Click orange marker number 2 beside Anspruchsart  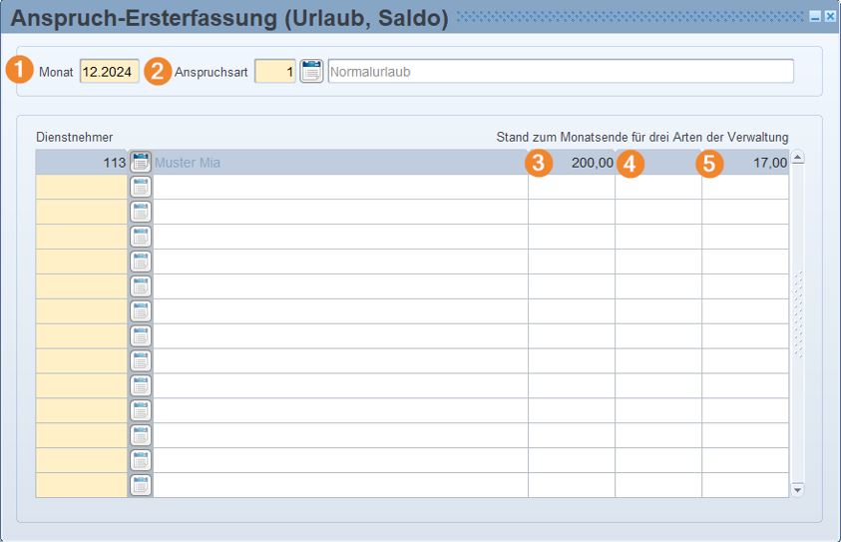pyautogui.click(x=158, y=72)
